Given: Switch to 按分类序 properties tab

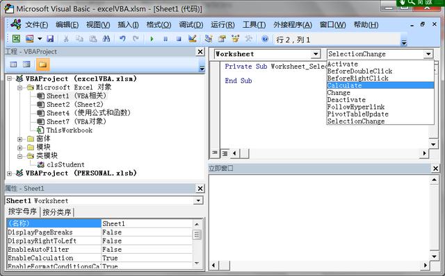Looking at the screenshot, I should (x=57, y=212).
